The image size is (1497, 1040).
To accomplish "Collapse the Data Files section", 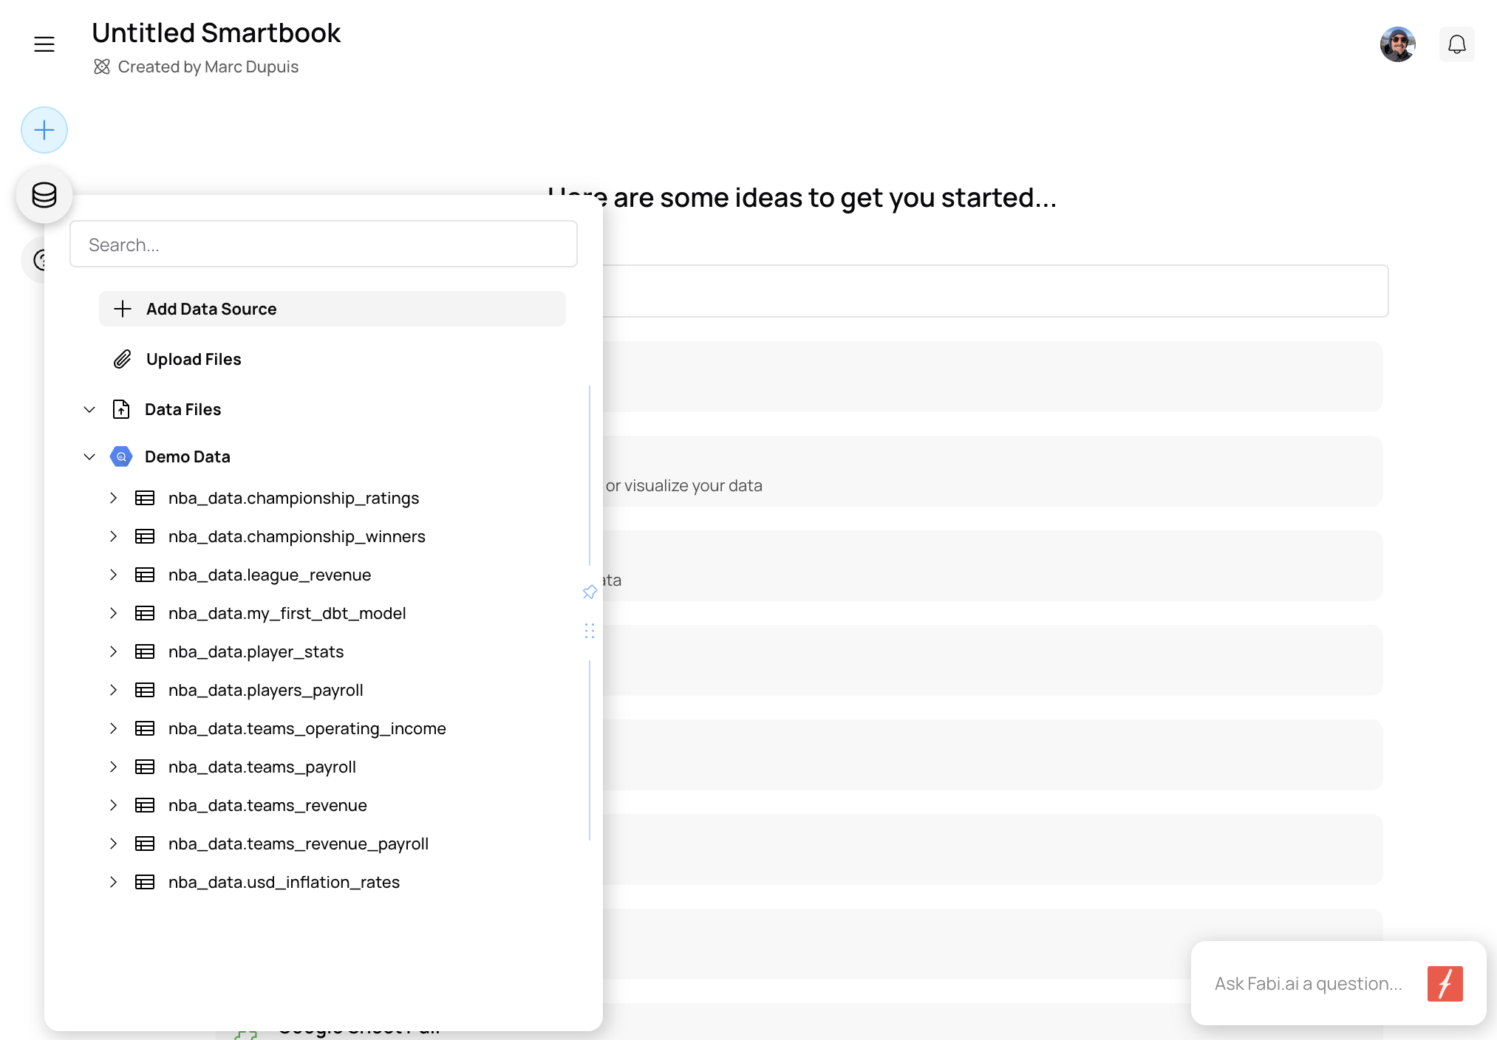I will pyautogui.click(x=89, y=409).
